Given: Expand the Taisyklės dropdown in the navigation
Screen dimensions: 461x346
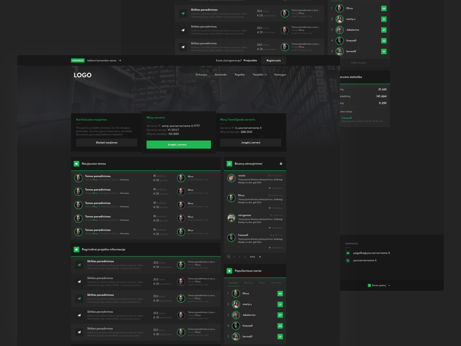Looking at the screenshot, I should (259, 75).
